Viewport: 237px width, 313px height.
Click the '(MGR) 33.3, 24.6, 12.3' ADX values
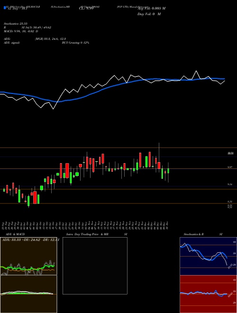click(50, 39)
